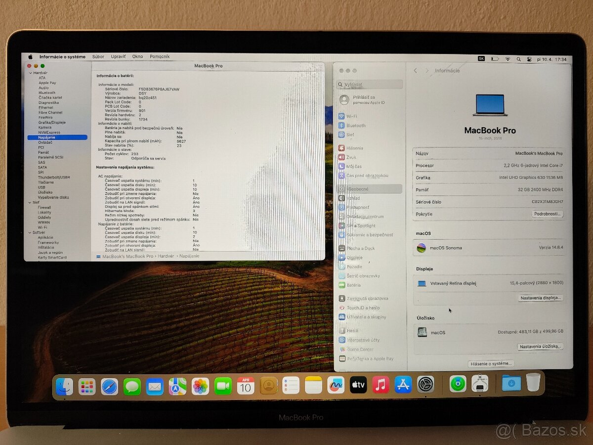Open Contacts from the Dock

point(268,385)
